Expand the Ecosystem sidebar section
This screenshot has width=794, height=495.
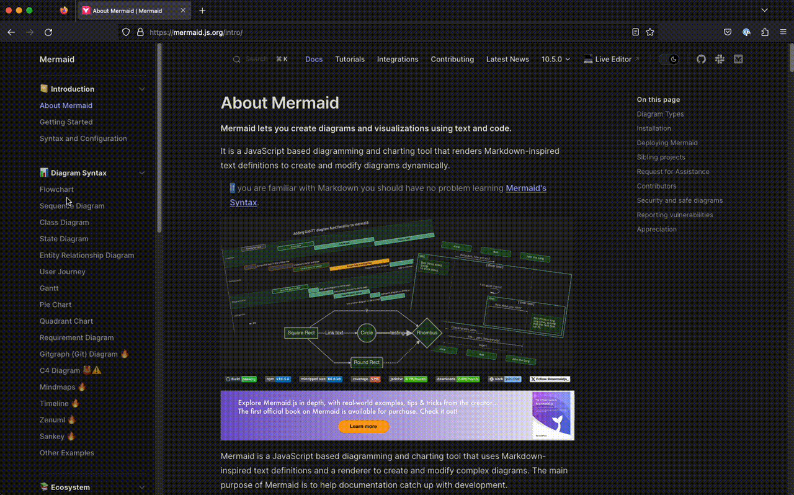coord(142,487)
